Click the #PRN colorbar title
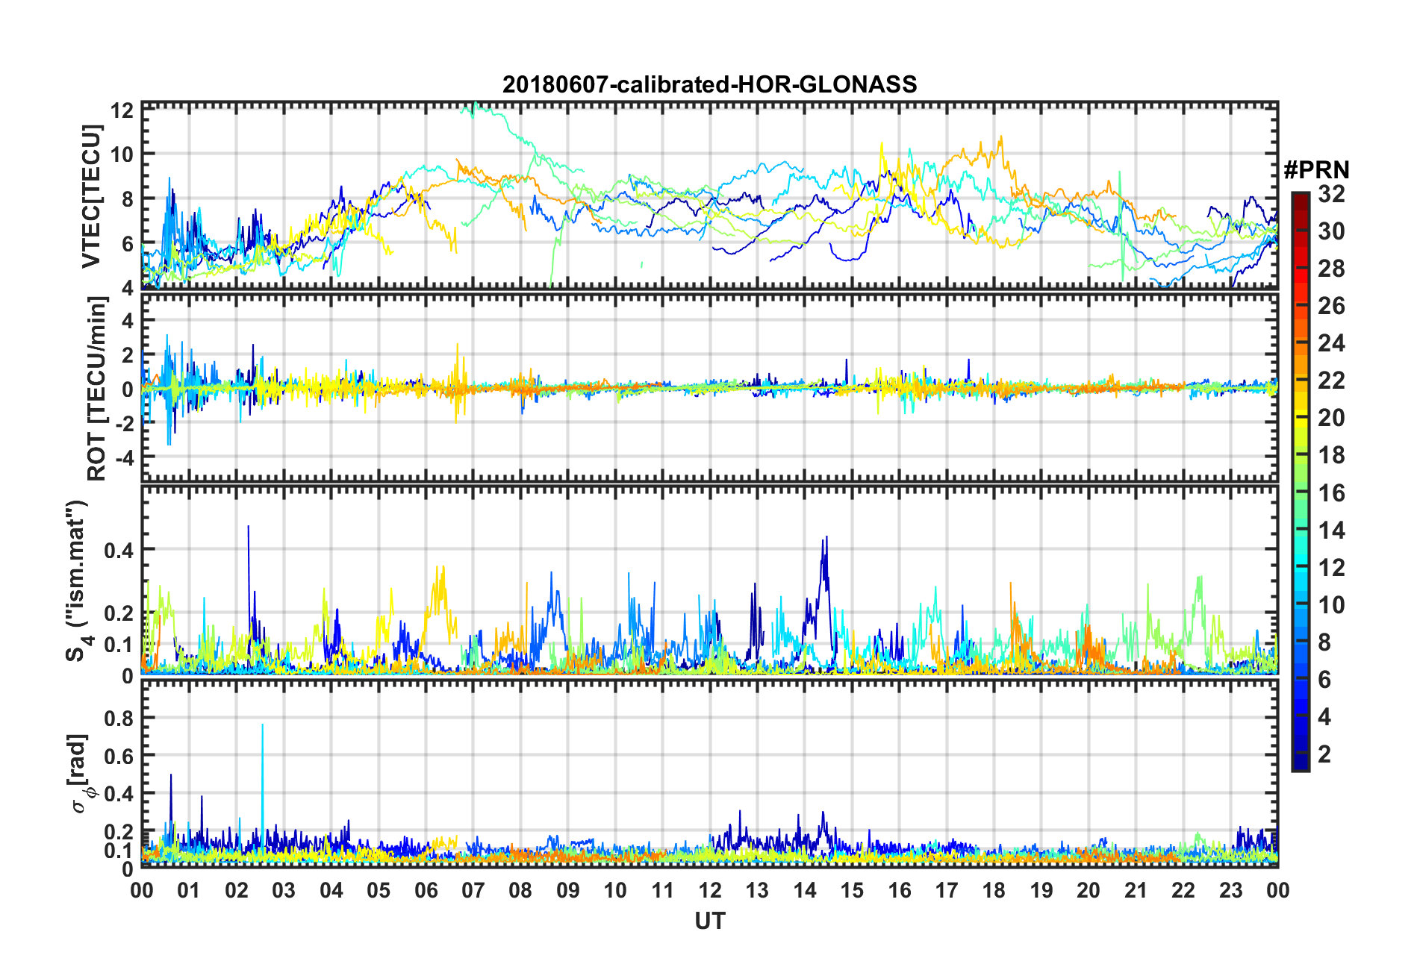 point(1315,170)
